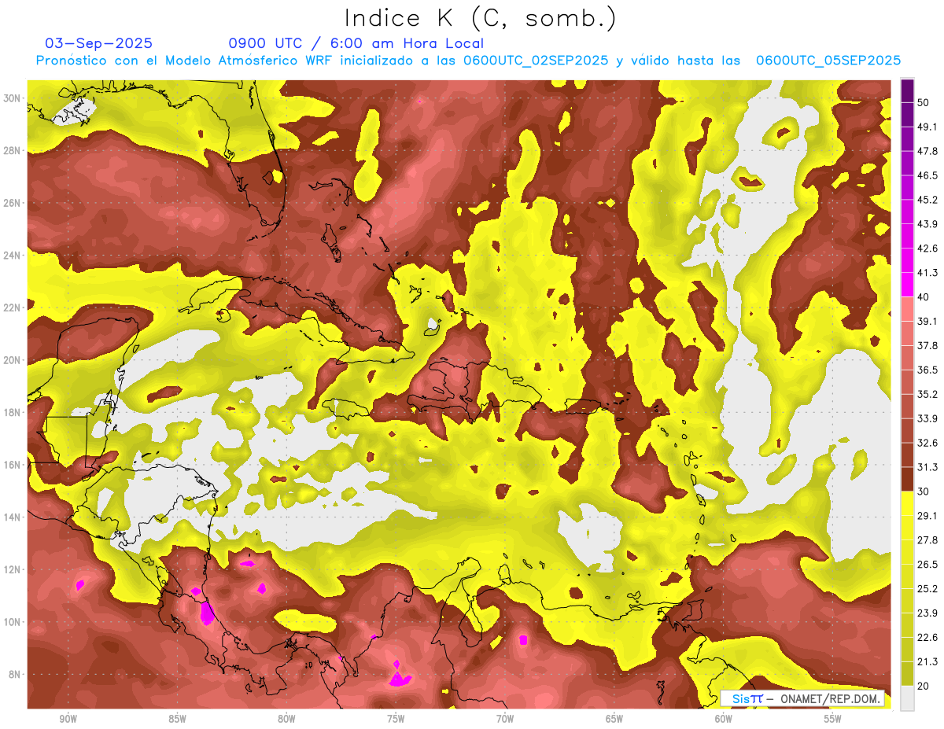Click the colorbar label "49.1"
The height and width of the screenshot is (729, 944).
(927, 127)
